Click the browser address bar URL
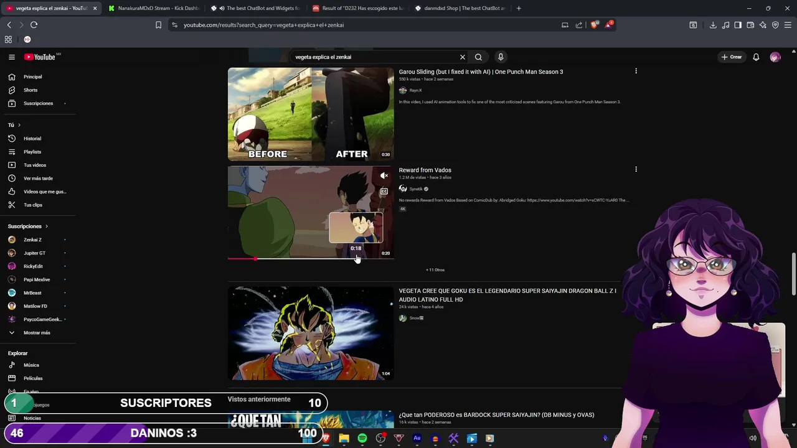Viewport: 797px width, 448px height. (263, 25)
